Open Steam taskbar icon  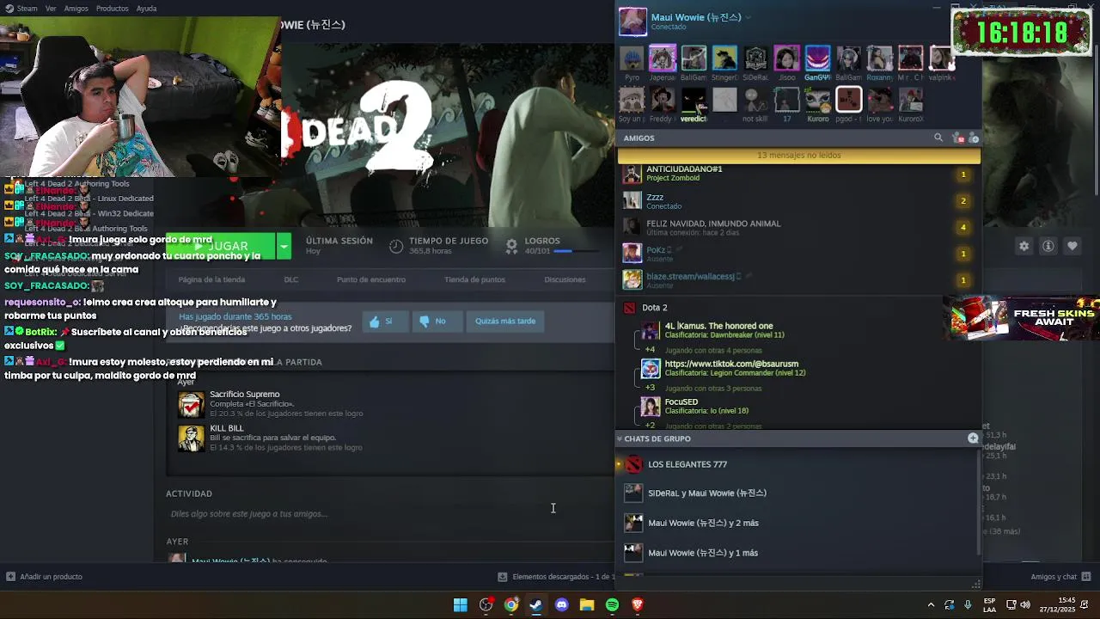(536, 605)
